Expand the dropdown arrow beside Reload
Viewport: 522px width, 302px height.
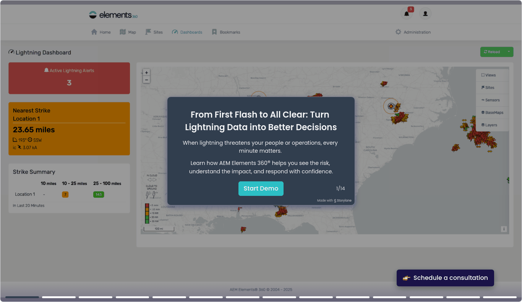[x=509, y=52]
